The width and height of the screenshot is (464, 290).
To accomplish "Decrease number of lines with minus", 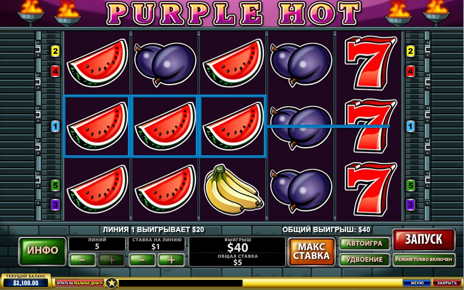I will 82,260.
